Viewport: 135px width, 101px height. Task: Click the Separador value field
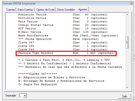[x=21, y=96]
